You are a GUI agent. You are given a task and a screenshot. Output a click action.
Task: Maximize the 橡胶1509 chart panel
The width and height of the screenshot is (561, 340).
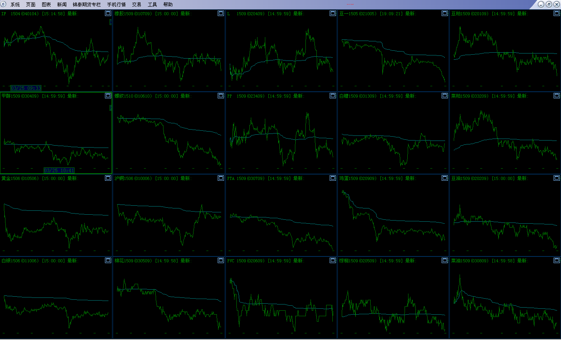221,13
